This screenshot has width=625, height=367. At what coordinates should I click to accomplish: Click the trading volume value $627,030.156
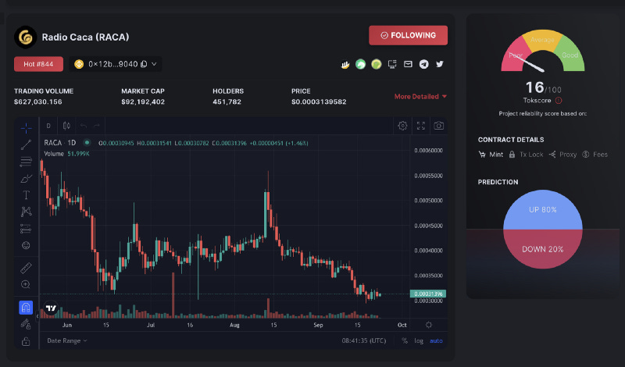click(37, 102)
